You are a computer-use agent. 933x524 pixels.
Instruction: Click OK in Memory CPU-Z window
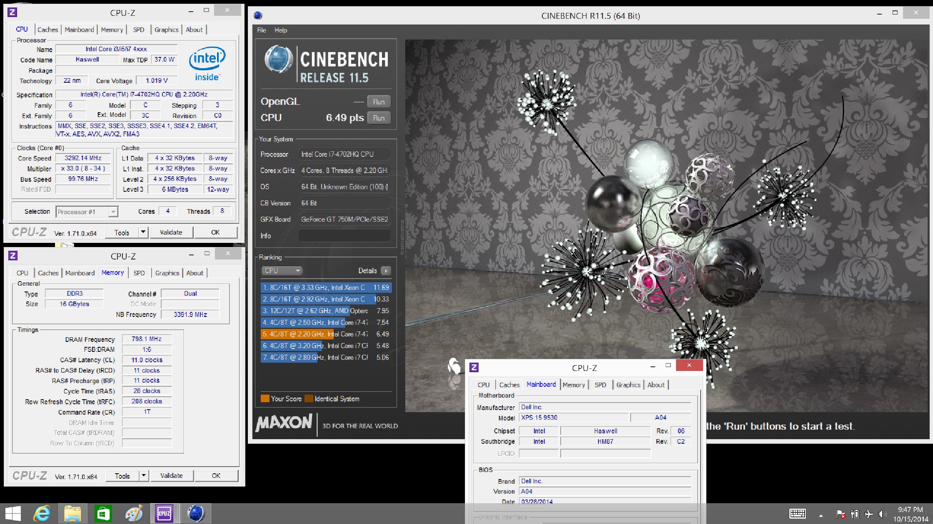216,475
